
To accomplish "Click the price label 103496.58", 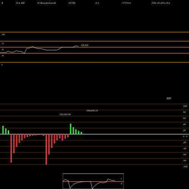I will pyautogui.click(x=92, y=111).
